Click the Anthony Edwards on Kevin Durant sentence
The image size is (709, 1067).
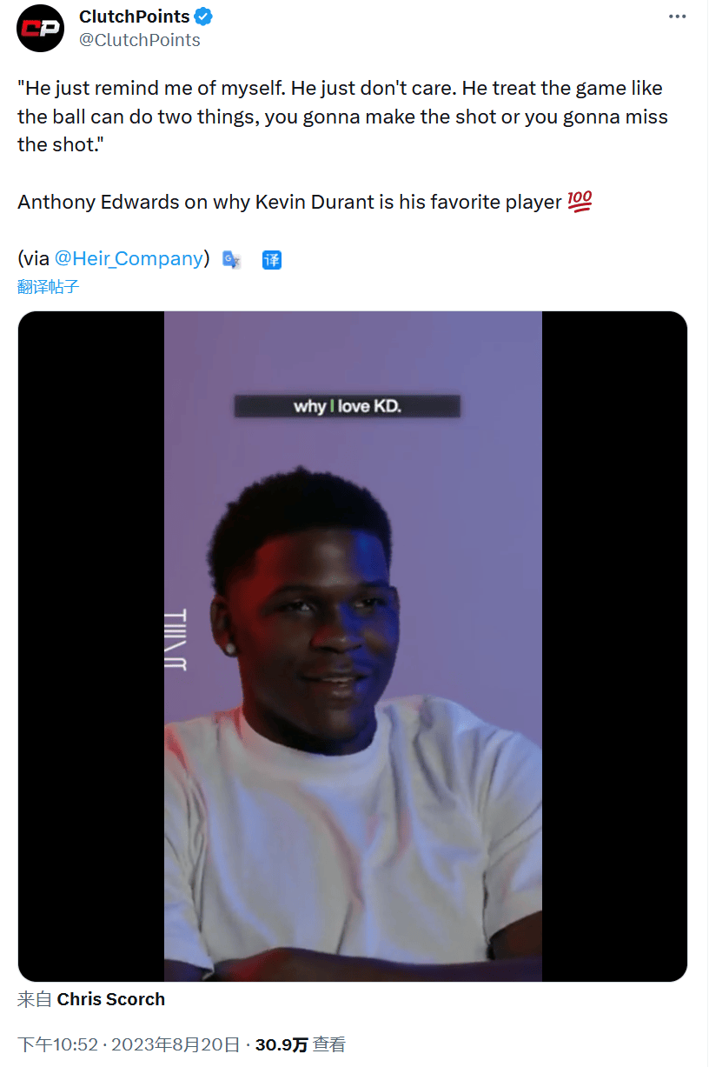tap(289, 202)
